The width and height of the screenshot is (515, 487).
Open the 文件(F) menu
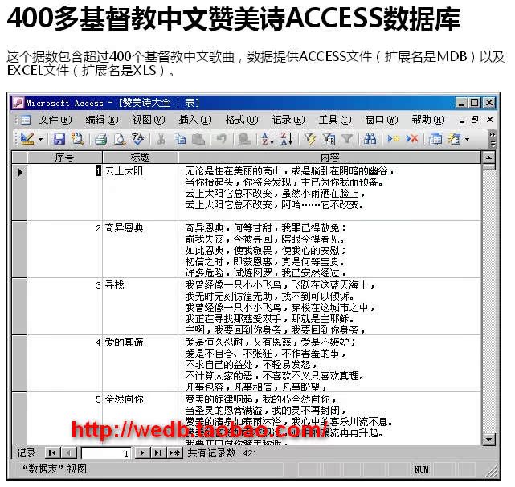coord(55,120)
